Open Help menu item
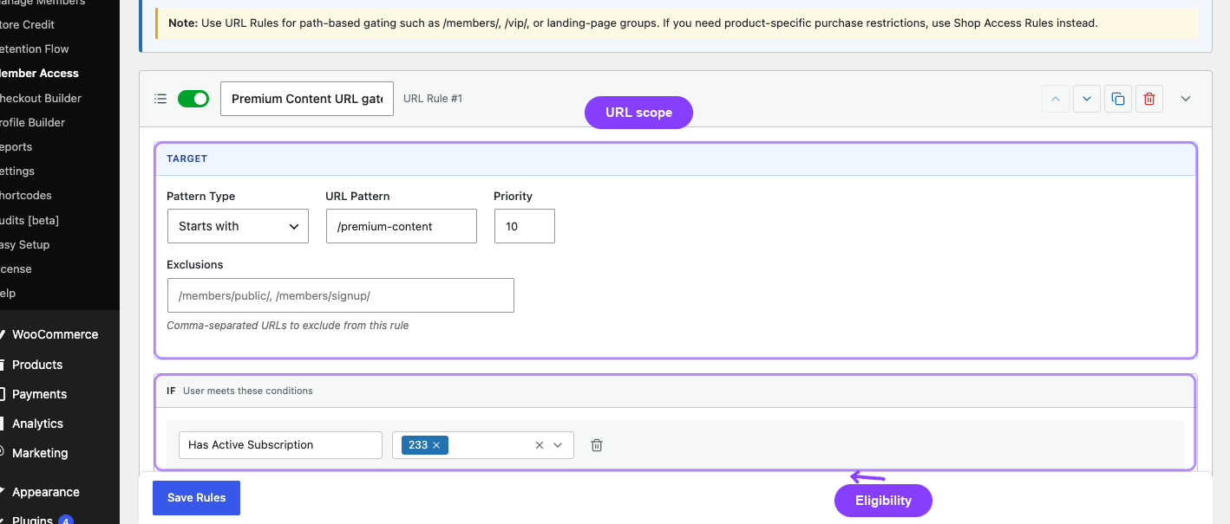Screen dimensions: 1230x524 pos(7,293)
